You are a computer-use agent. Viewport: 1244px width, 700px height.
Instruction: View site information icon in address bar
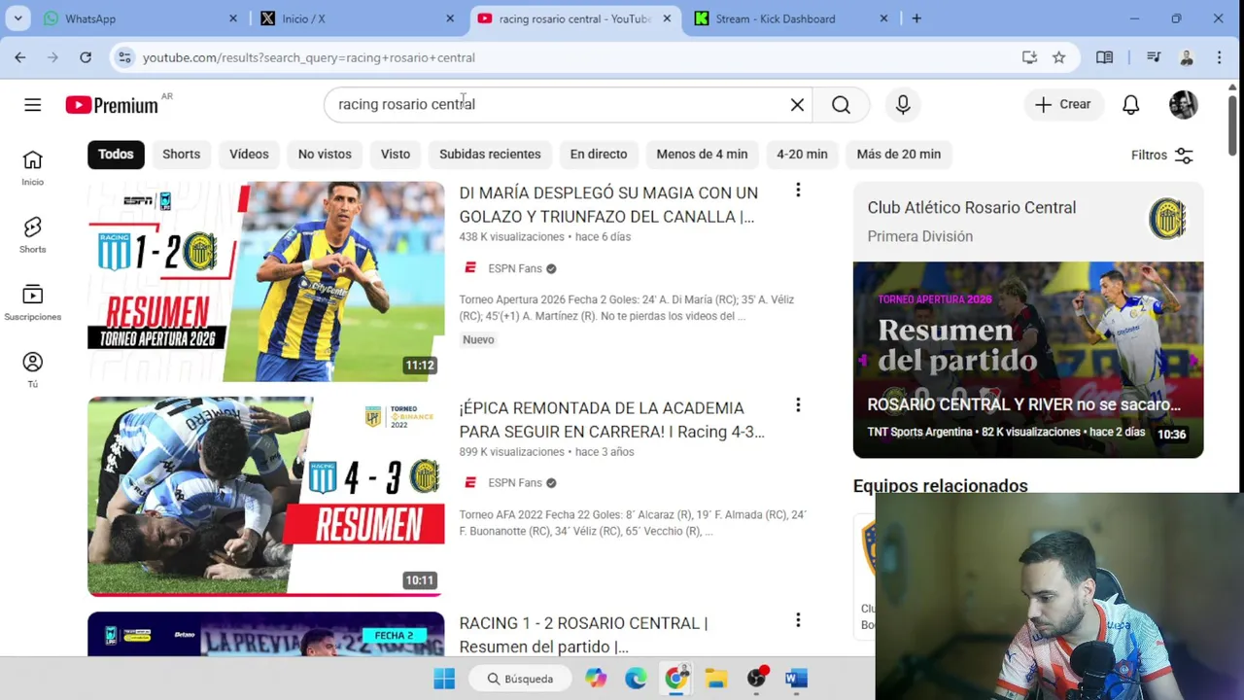pos(124,57)
